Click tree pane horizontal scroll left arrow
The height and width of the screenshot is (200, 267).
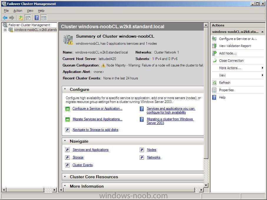click(4, 190)
